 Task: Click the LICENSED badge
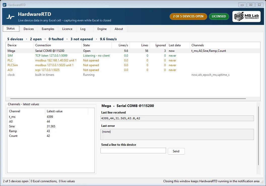coord(219,16)
